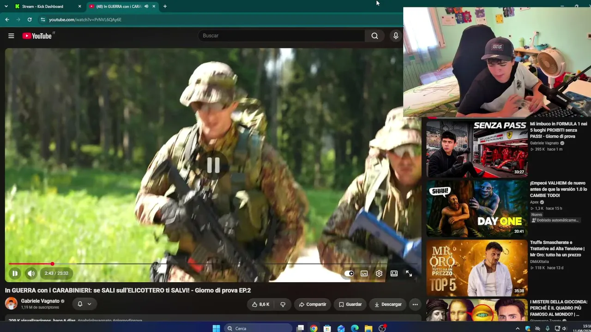This screenshot has height=332, width=591.
Task: Open Google Chrome from the taskbar
Action: [314, 328]
